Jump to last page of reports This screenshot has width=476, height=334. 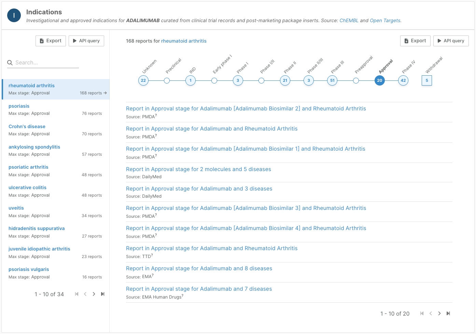tap(448, 314)
